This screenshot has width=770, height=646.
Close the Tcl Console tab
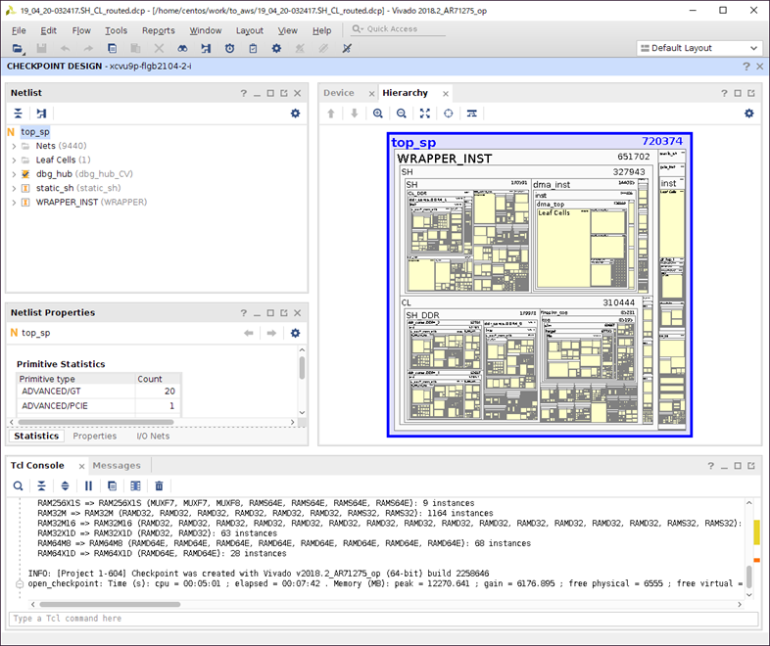point(81,466)
